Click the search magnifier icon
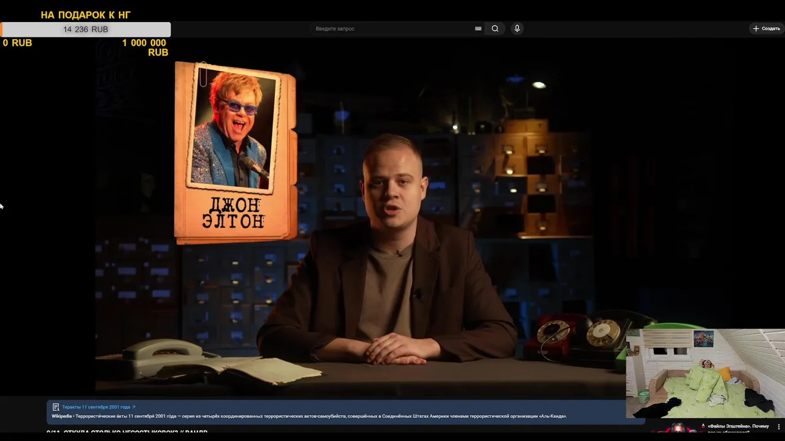This screenshot has width=785, height=441. 495,29
